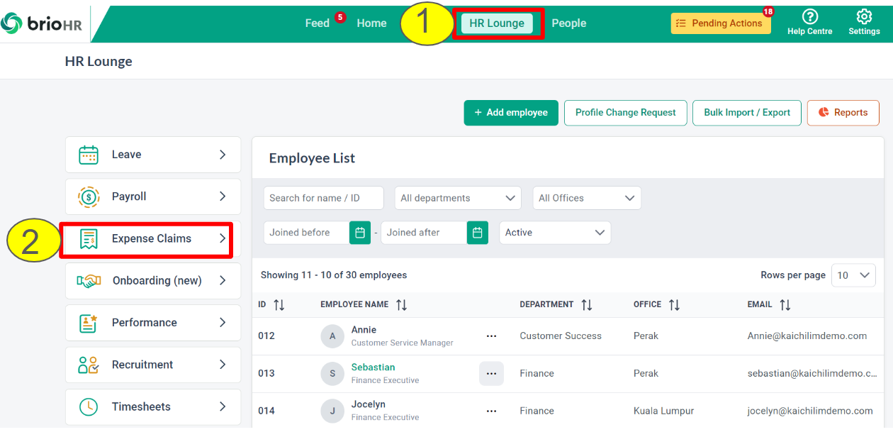Open Pending Actions

point(721,23)
